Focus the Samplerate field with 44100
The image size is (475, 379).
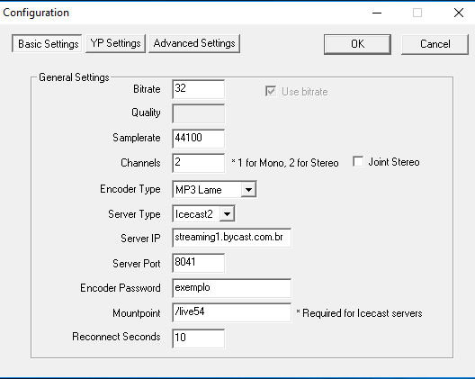(x=199, y=139)
